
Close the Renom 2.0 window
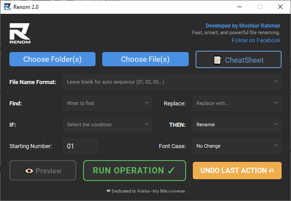click(x=280, y=7)
